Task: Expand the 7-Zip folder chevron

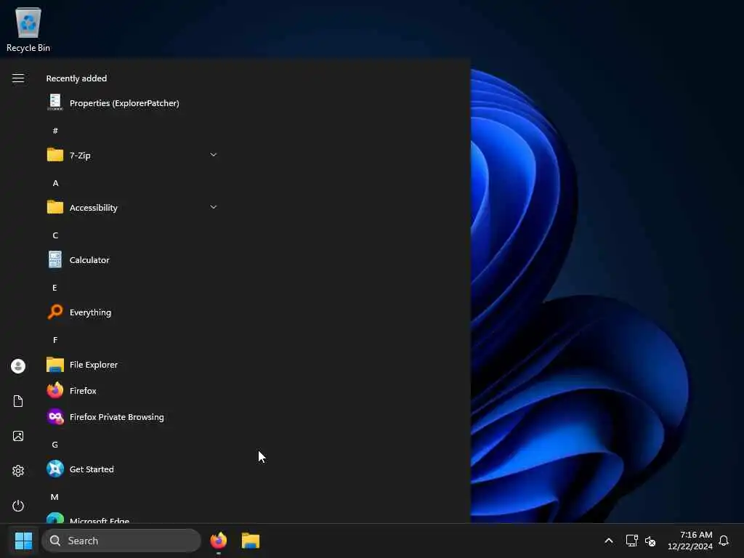Action: [214, 155]
